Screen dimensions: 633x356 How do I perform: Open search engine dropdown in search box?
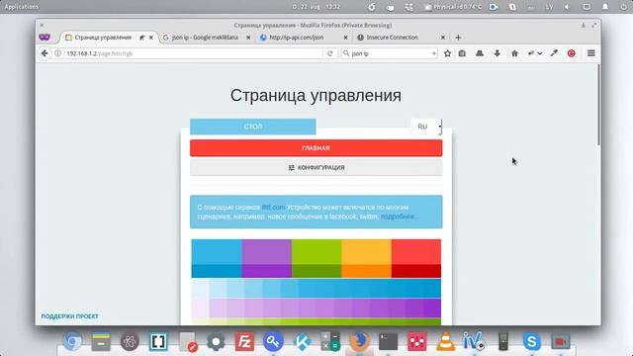tap(346, 53)
